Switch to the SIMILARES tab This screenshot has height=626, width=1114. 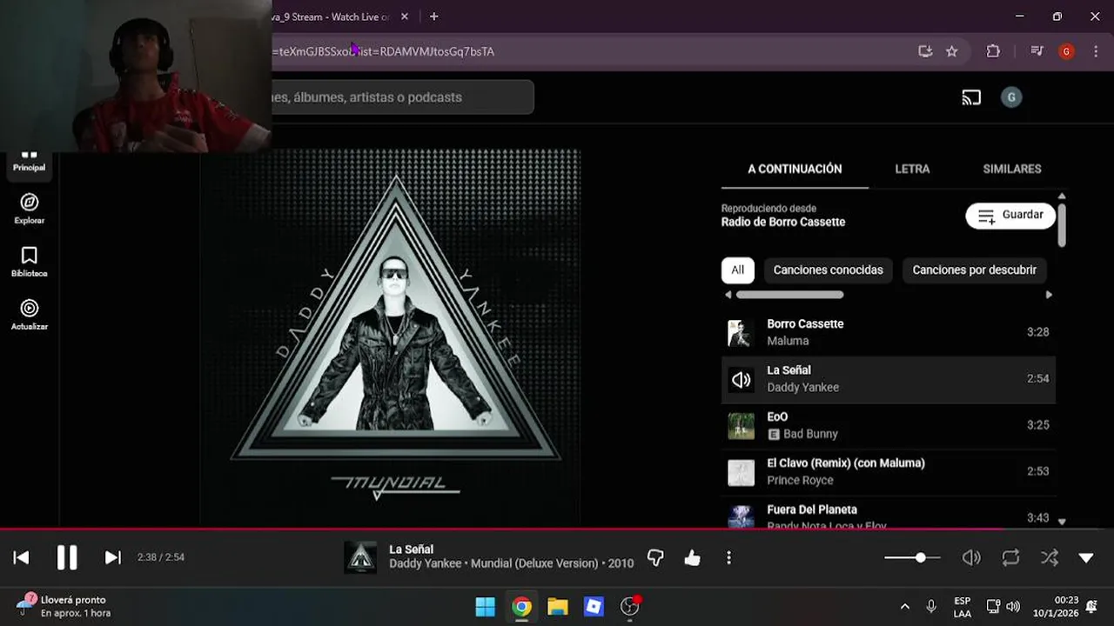pos(1011,169)
